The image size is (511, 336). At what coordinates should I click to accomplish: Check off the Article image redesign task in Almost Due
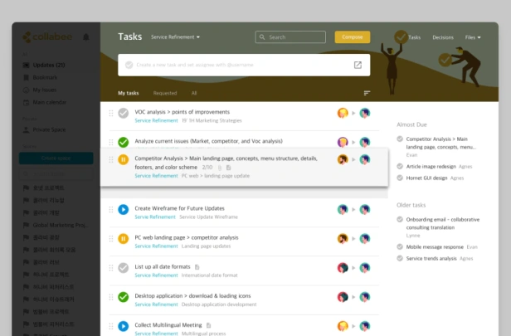[x=400, y=166]
